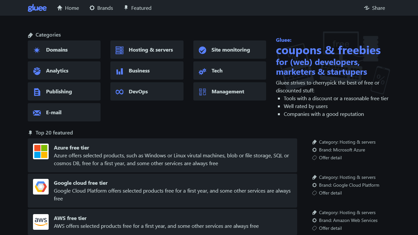Open the DevOps category
Image resolution: width=418 pixels, height=235 pixels.
click(147, 91)
